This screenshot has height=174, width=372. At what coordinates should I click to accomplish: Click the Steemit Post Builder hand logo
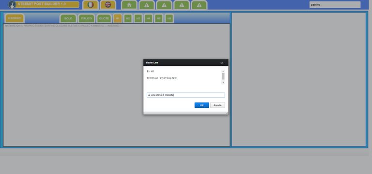click(x=12, y=4)
